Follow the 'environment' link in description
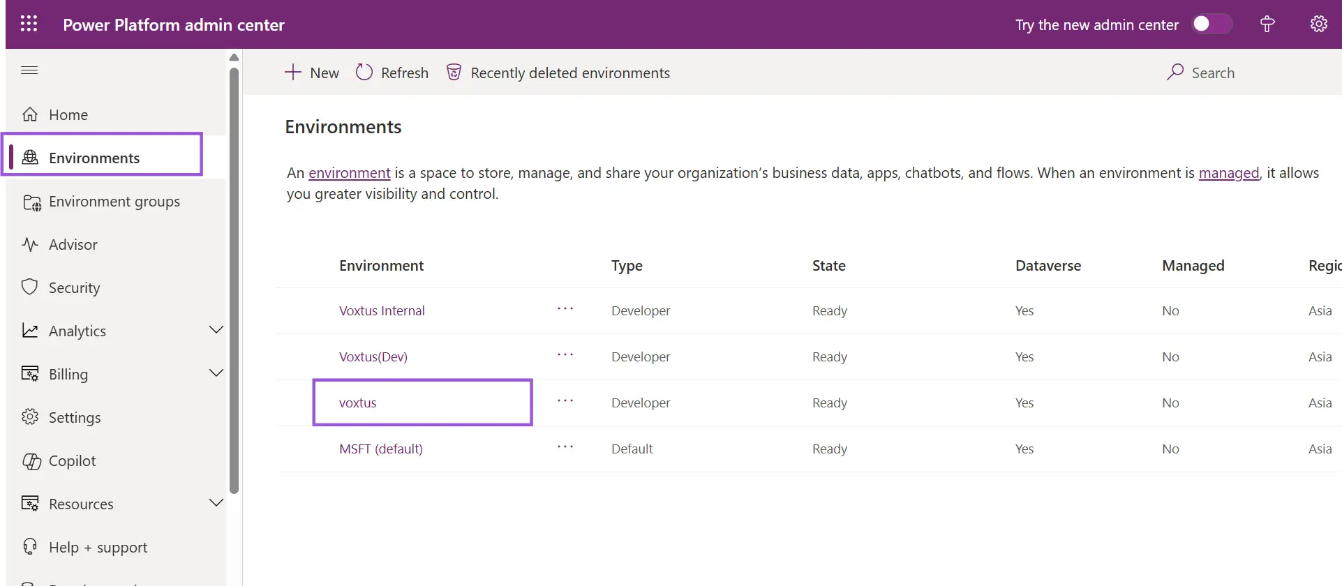 350,173
